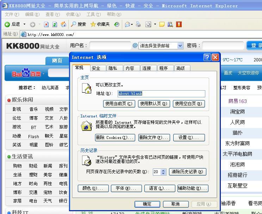Open the 工具(T) menu
The height and width of the screenshot is (214, 262).
tap(94, 14)
